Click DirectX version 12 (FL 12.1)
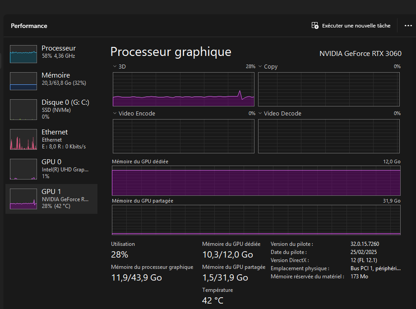 click(364, 260)
